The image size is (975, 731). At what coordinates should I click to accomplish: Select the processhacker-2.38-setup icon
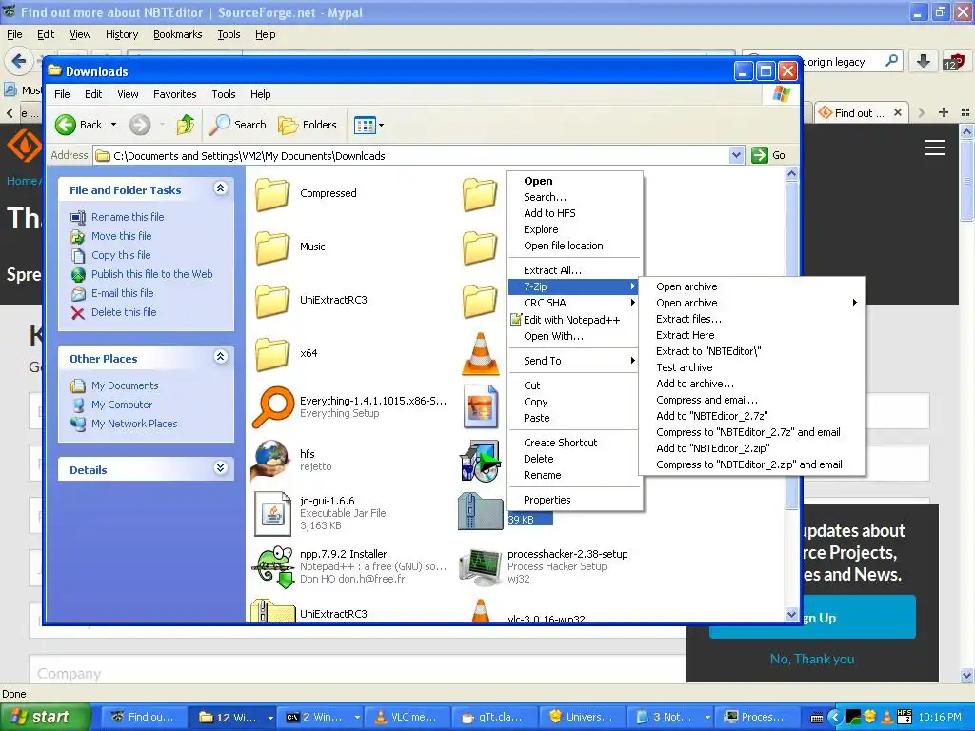480,566
